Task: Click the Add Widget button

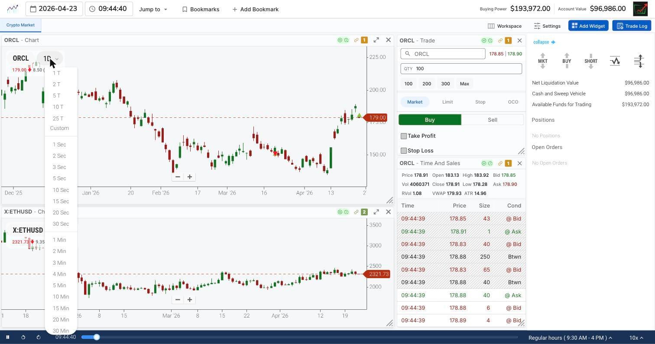Action: pyautogui.click(x=588, y=26)
